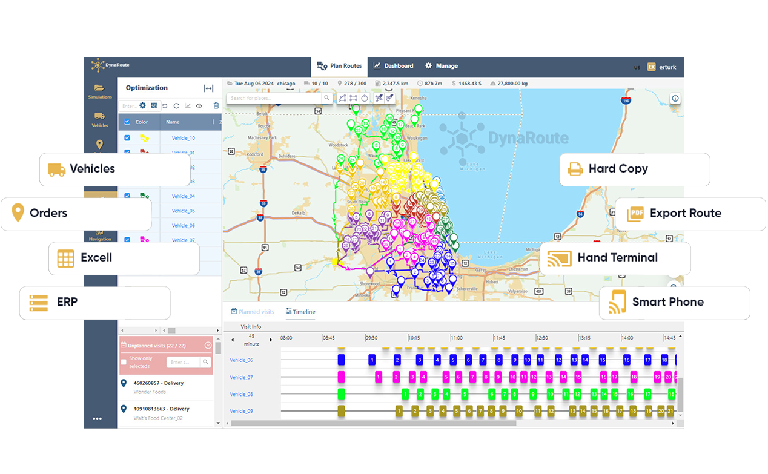Click the unplanned visits search field
This screenshot has height=474, width=768.
click(184, 362)
